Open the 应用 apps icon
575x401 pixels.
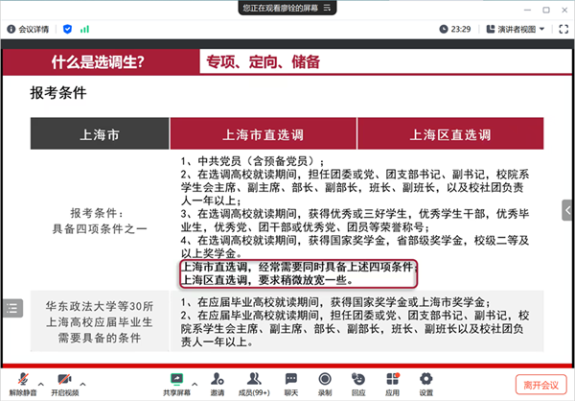392,383
